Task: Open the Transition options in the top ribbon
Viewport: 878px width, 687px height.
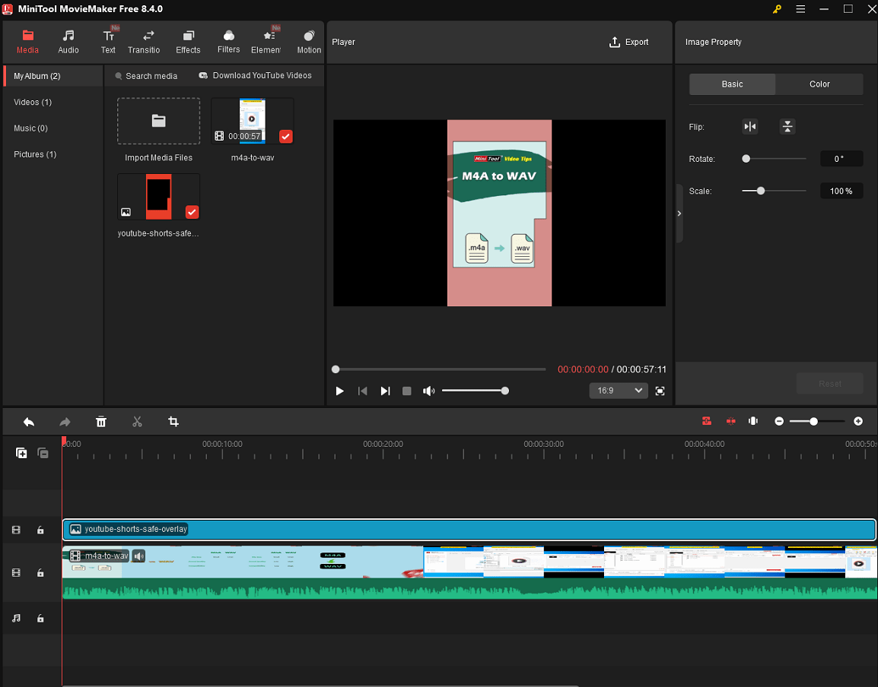Action: coord(144,40)
